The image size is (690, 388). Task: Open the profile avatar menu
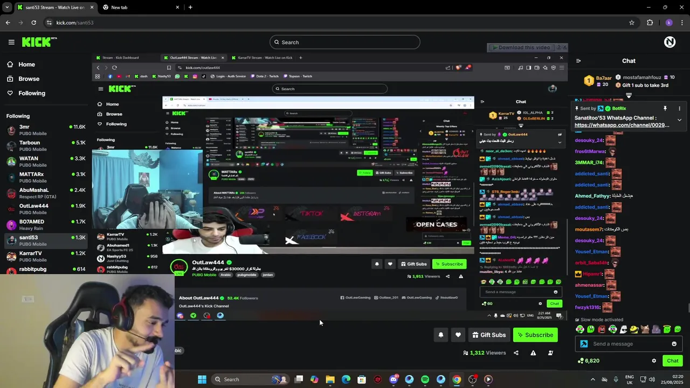coord(670,42)
